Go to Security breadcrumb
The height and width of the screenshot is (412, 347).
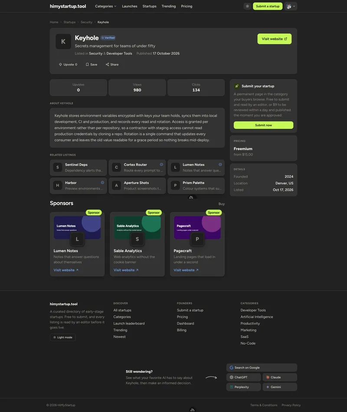[86, 22]
